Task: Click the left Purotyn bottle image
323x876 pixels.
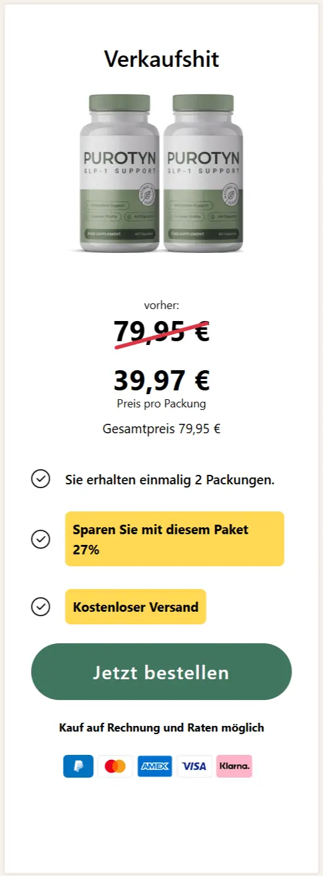Action: (x=120, y=173)
